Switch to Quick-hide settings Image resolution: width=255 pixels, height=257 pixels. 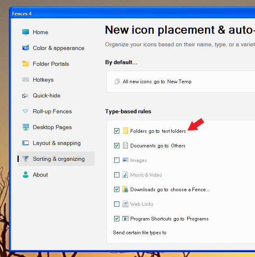pyautogui.click(x=56, y=95)
